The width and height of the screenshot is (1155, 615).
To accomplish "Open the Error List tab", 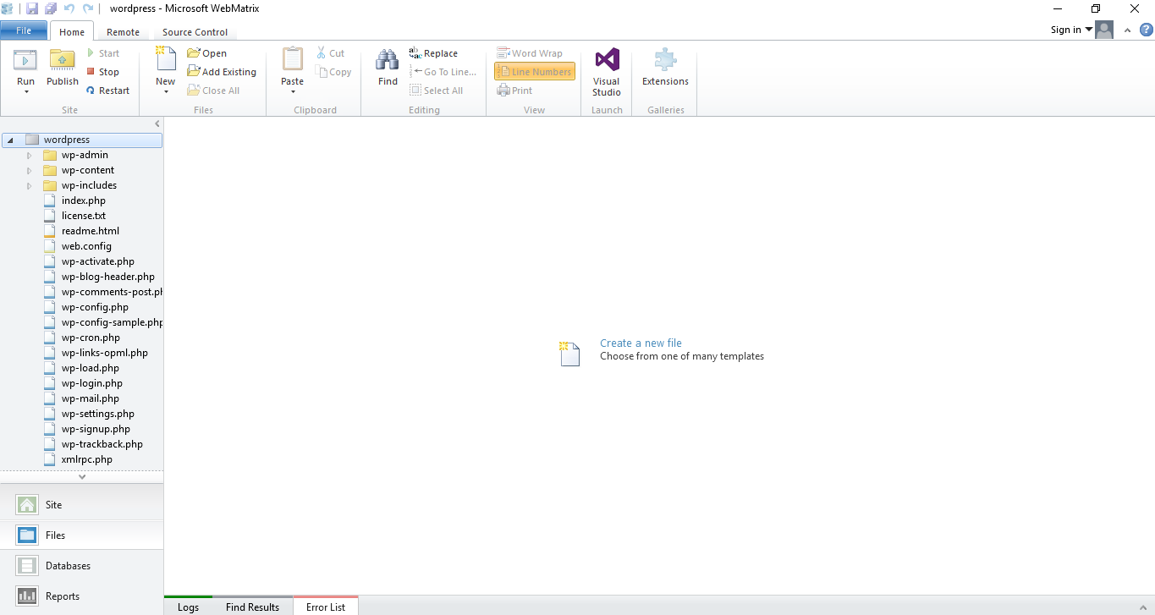I will pyautogui.click(x=326, y=607).
